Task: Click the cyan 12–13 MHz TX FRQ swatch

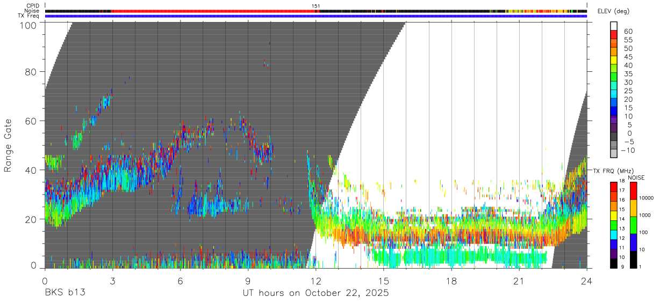Action: [614, 234]
